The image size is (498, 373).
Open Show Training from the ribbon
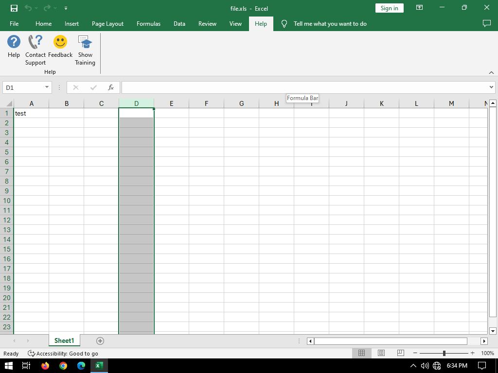click(85, 42)
